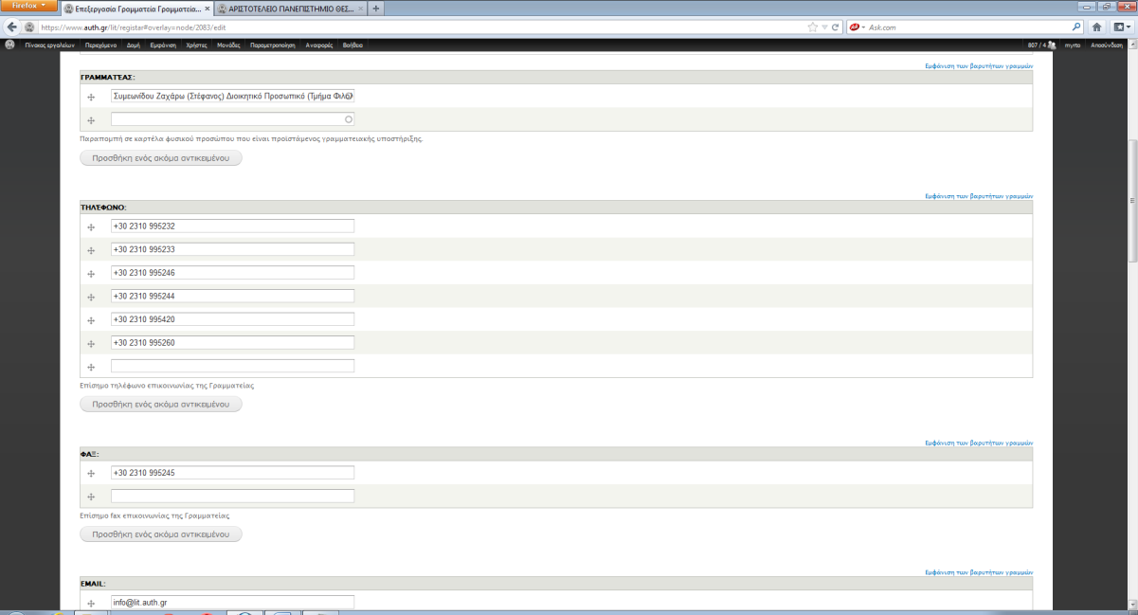
Task: Click drag handle next to +30 2310 995244
Action: pos(91,298)
